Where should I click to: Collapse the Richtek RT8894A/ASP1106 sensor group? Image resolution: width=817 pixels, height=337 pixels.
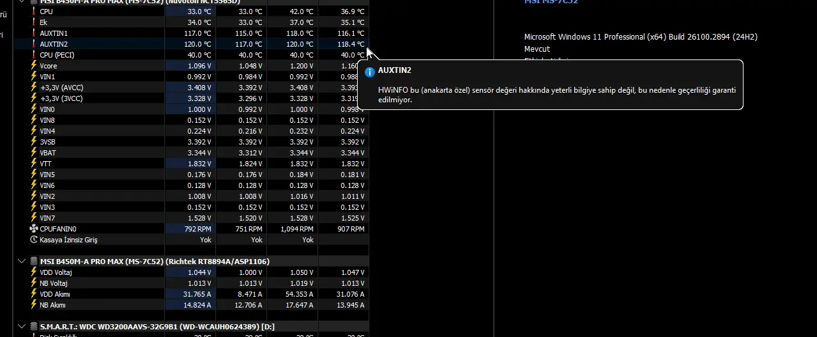coord(22,262)
